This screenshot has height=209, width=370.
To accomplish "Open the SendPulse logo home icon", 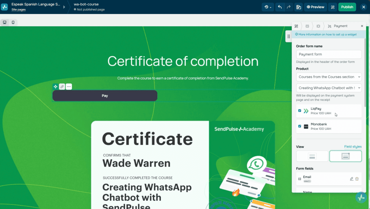I will [4, 7].
